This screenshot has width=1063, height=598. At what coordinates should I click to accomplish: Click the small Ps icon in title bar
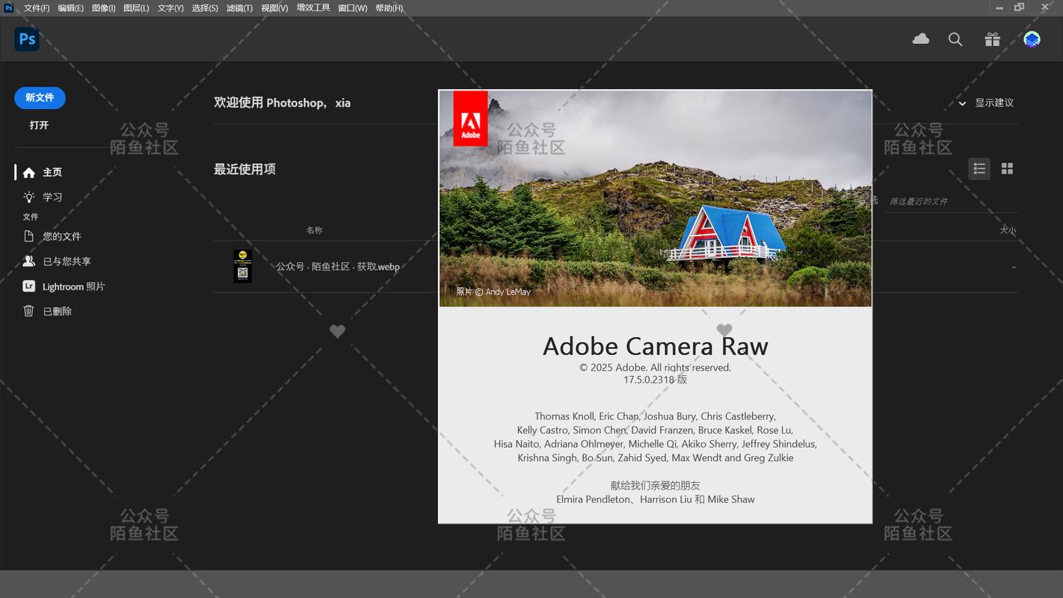9,7
